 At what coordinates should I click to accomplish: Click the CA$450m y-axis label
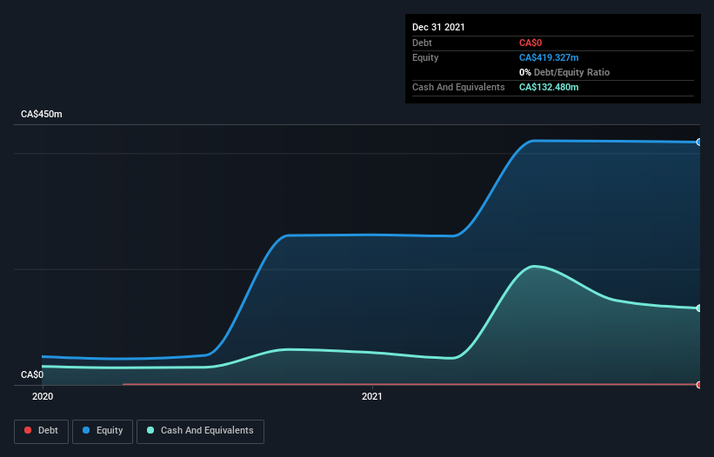42,114
